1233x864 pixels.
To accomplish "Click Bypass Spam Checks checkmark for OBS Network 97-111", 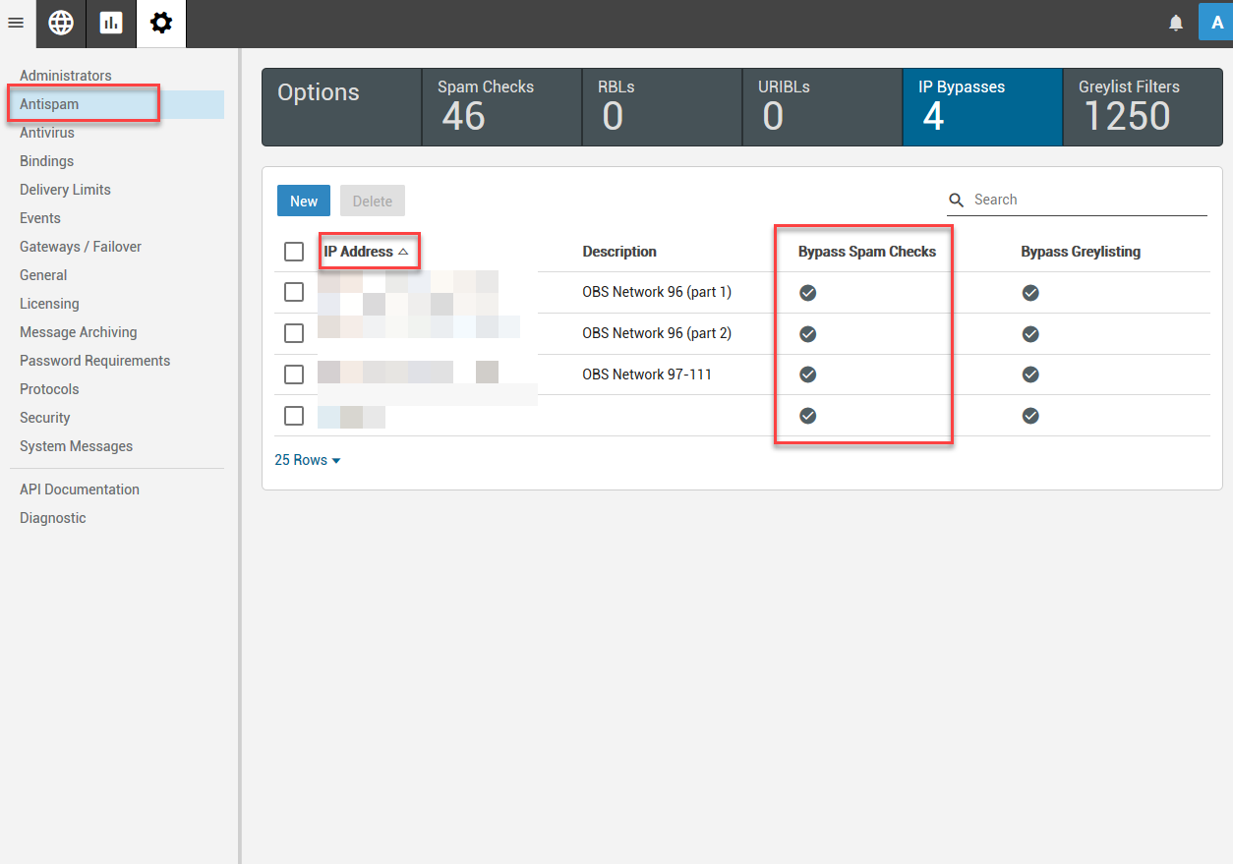I will click(x=807, y=374).
